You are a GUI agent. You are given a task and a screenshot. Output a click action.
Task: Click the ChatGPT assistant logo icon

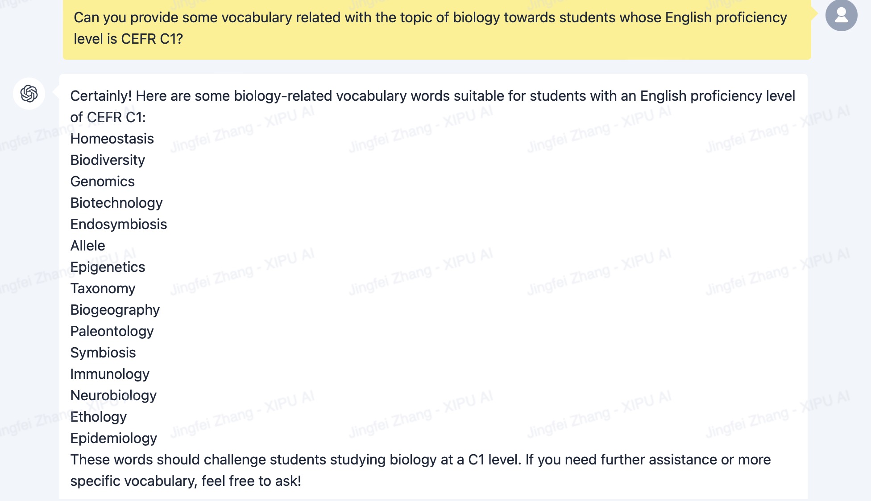click(x=29, y=94)
